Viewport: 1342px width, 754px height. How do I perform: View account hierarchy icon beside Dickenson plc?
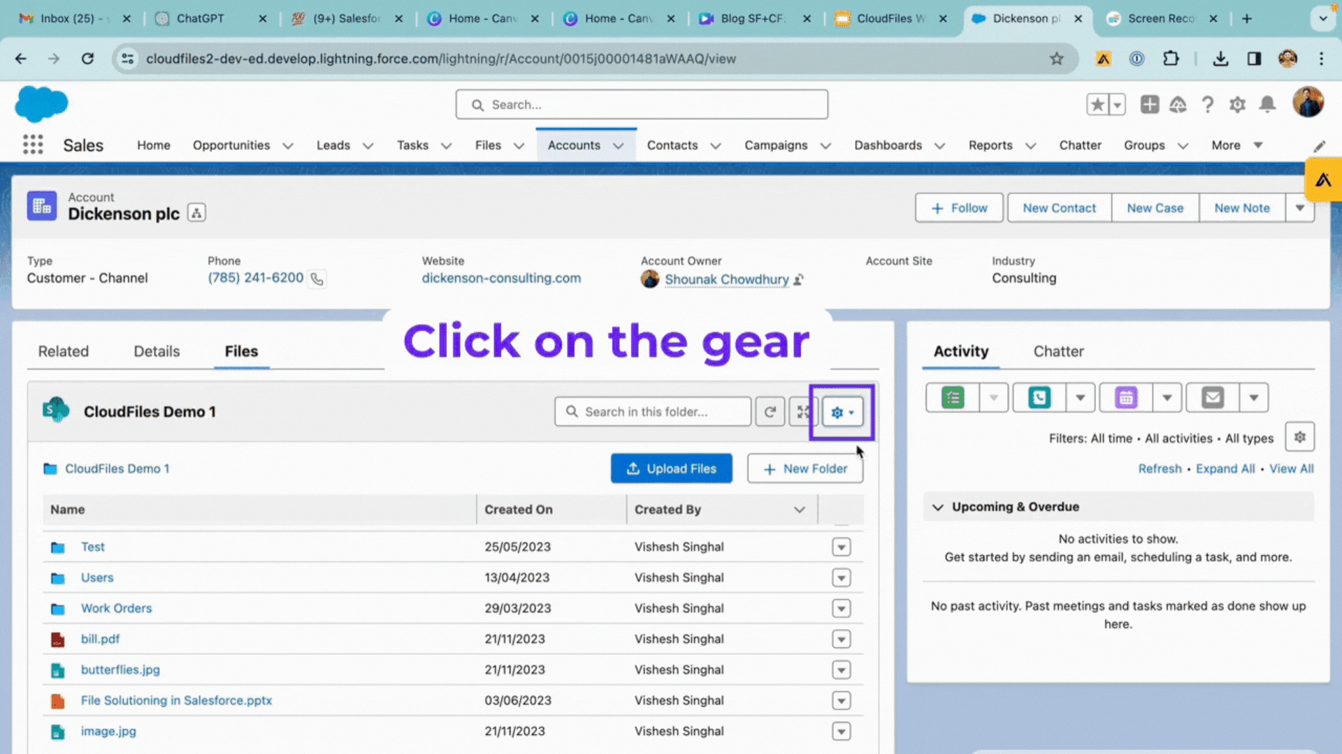point(197,213)
